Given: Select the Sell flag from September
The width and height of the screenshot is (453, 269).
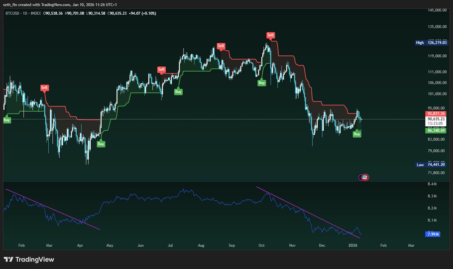Looking at the screenshot, I should 221,46.
